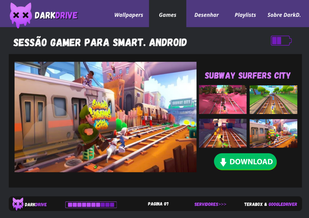Open the Desenhar menu item
This screenshot has width=309, height=218.
click(206, 15)
